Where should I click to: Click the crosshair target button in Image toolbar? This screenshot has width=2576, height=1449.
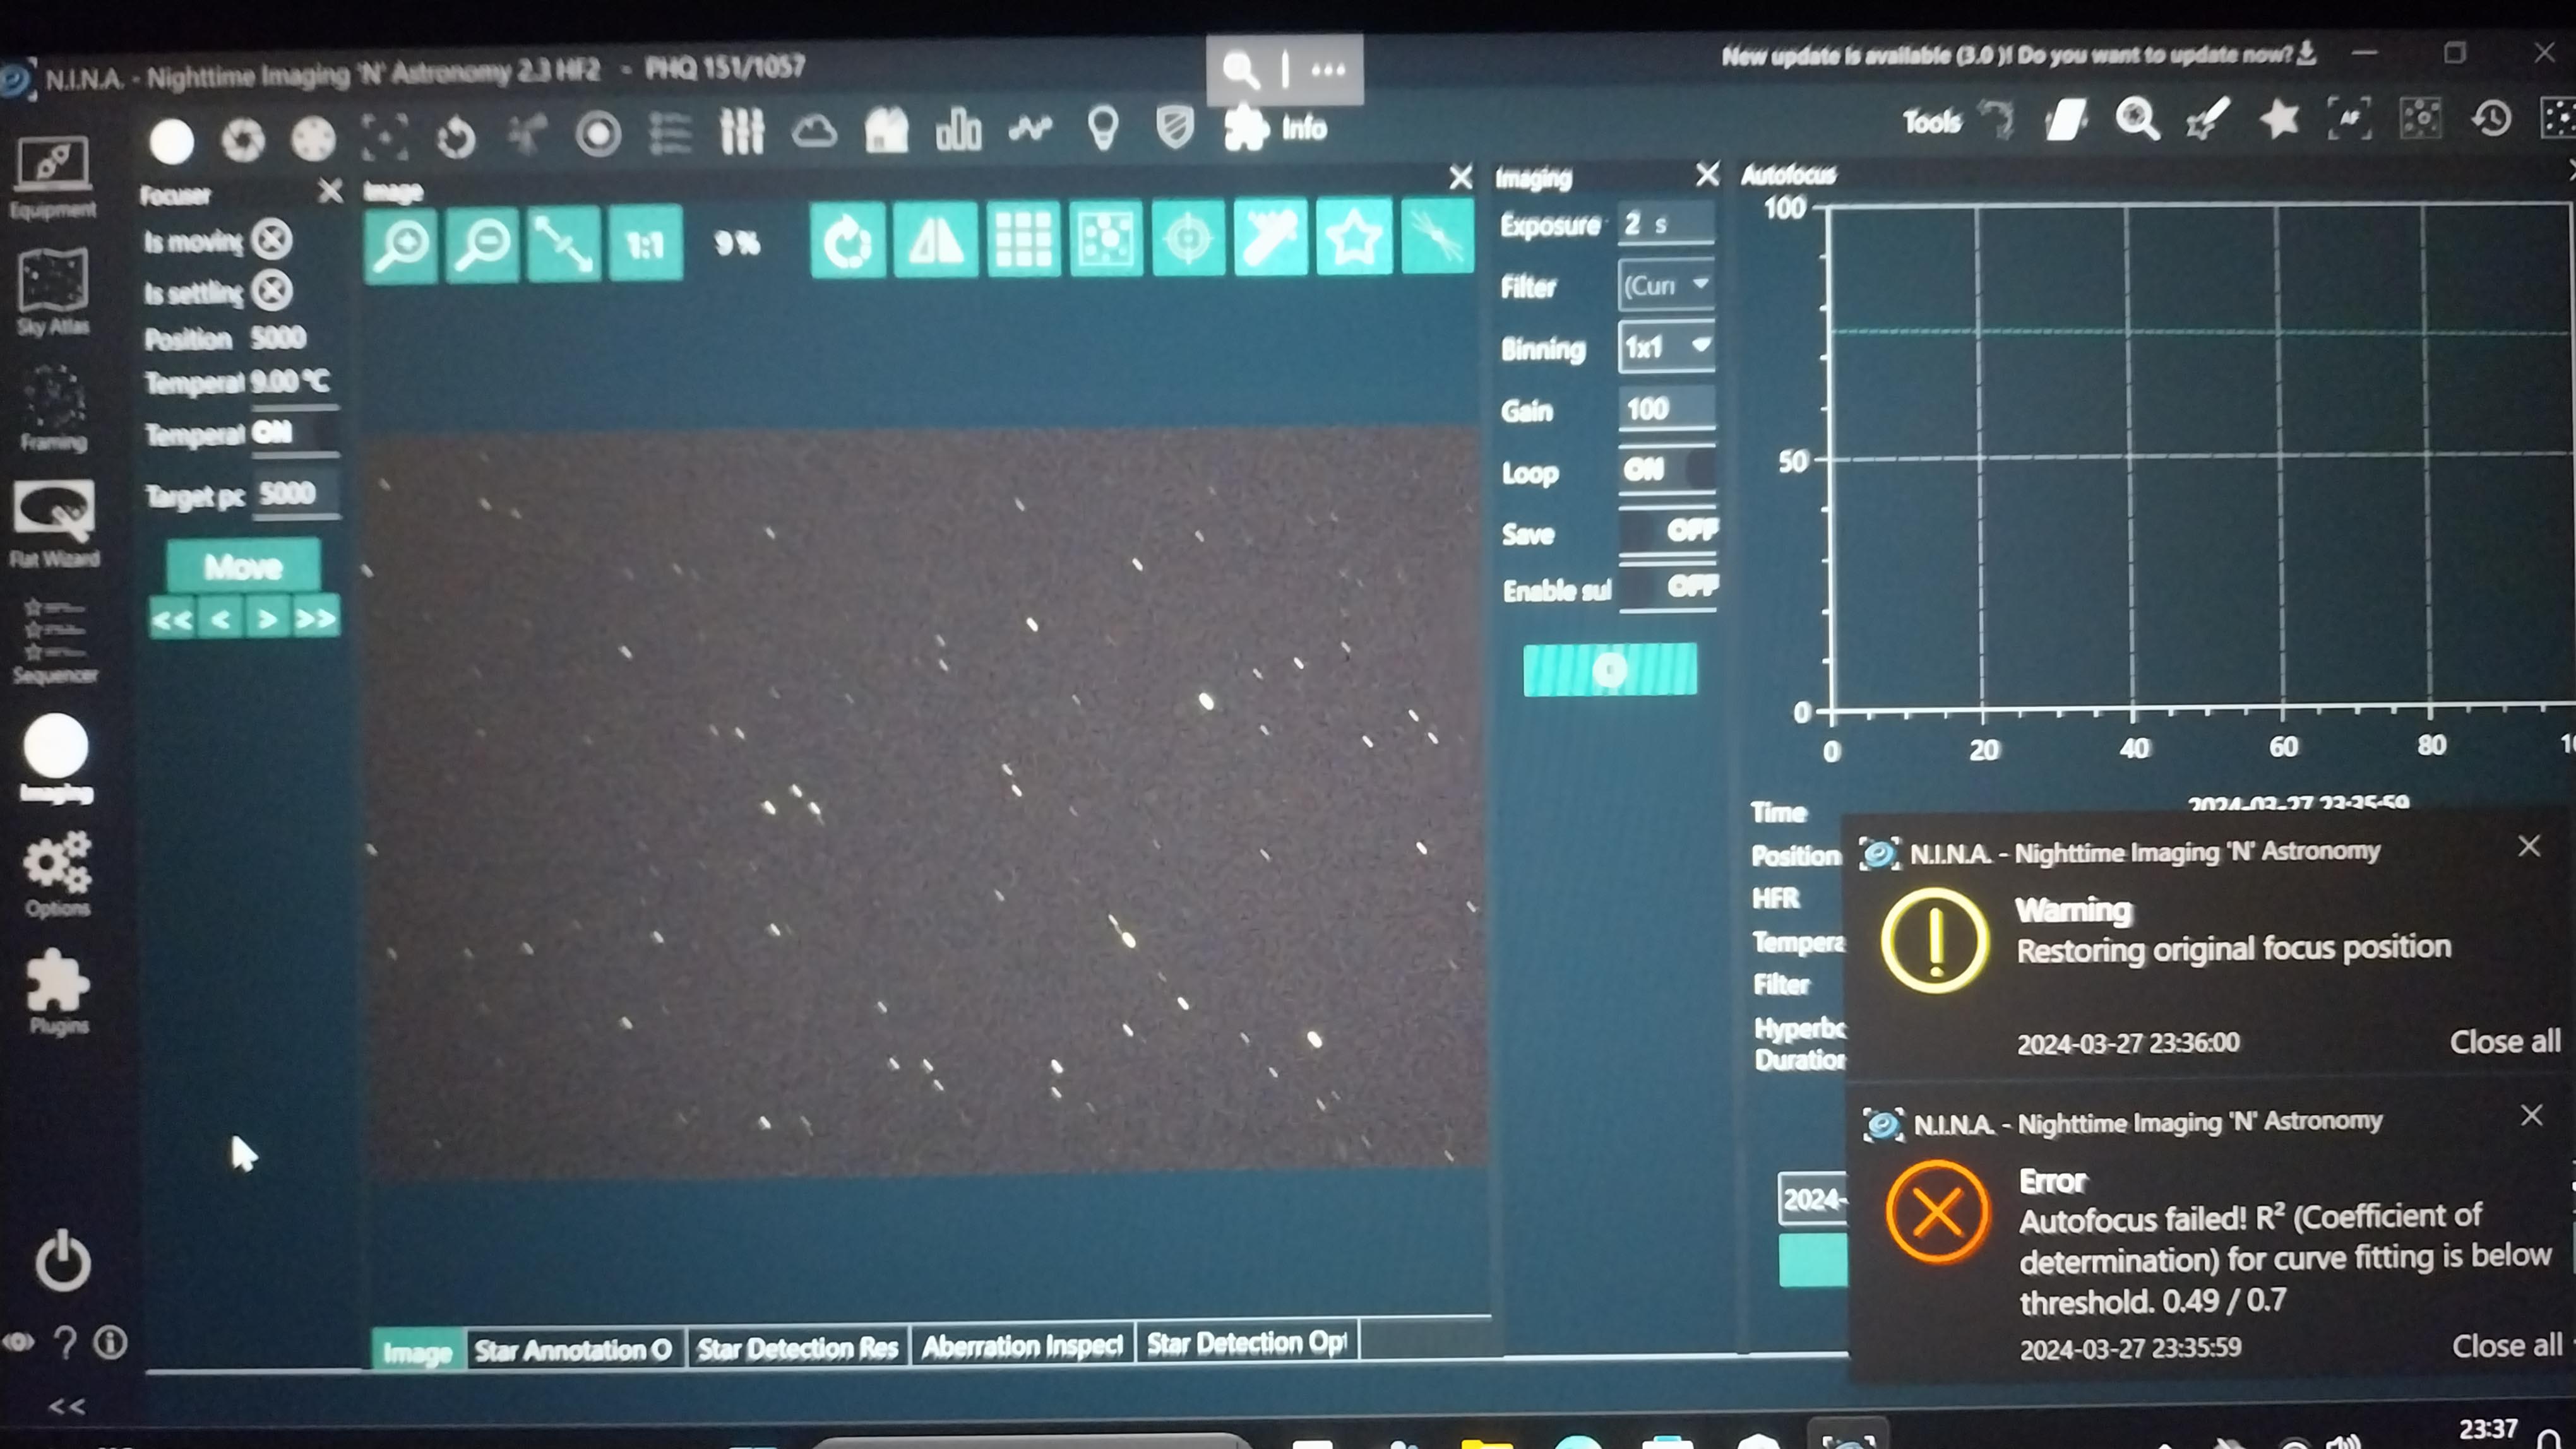point(1188,238)
